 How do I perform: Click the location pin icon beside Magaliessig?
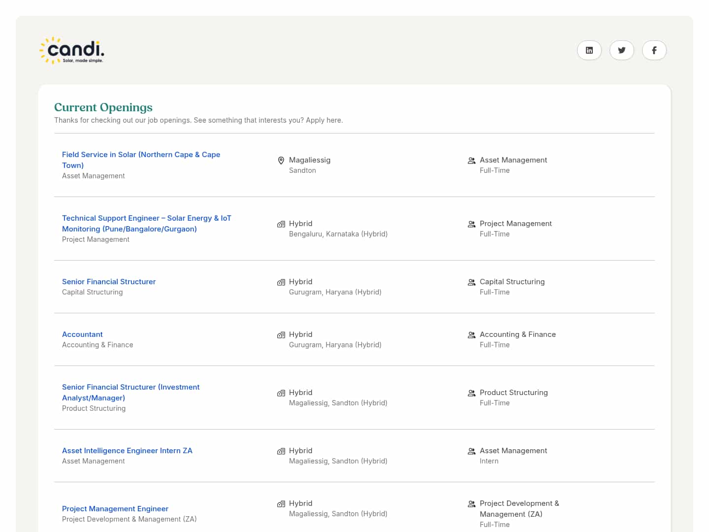pyautogui.click(x=281, y=160)
